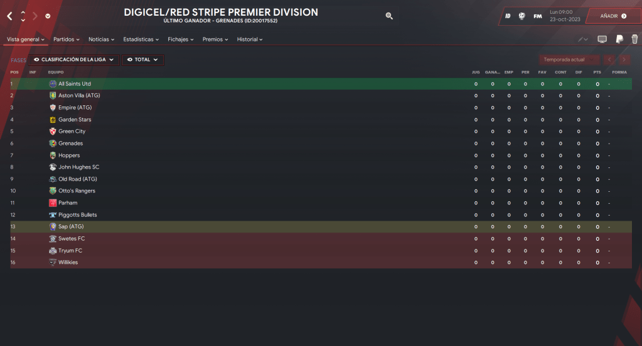642x346 pixels.
Task: Sort table by PTS column header
Action: (597, 72)
